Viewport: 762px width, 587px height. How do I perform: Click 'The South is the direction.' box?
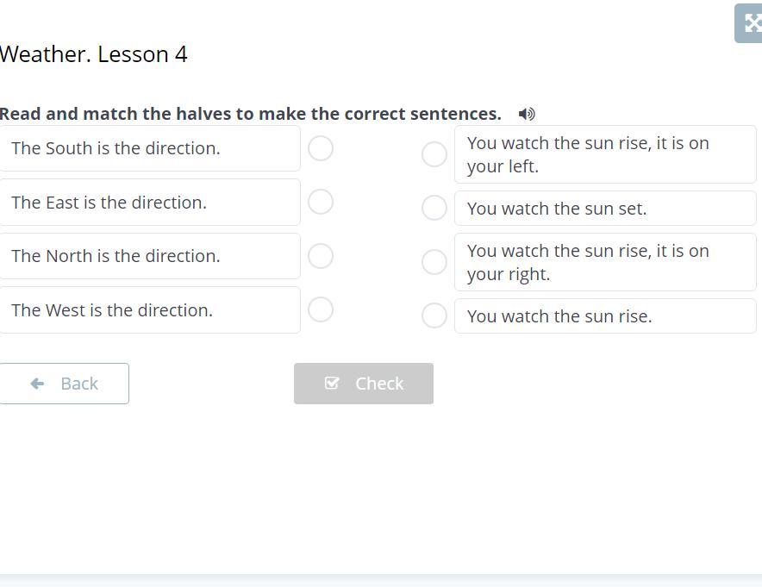[150, 148]
